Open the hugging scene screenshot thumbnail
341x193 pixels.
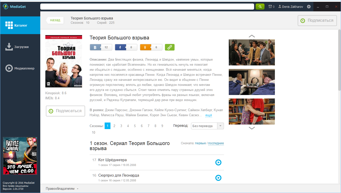coord(252,111)
